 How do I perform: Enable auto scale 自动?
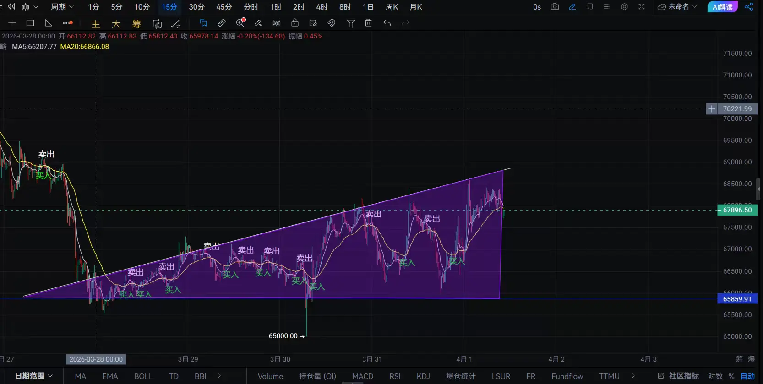[x=747, y=376]
